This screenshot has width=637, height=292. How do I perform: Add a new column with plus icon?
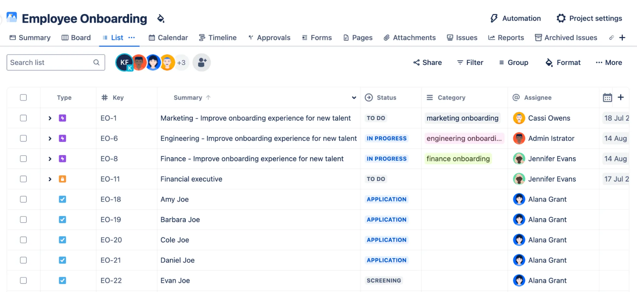(621, 97)
